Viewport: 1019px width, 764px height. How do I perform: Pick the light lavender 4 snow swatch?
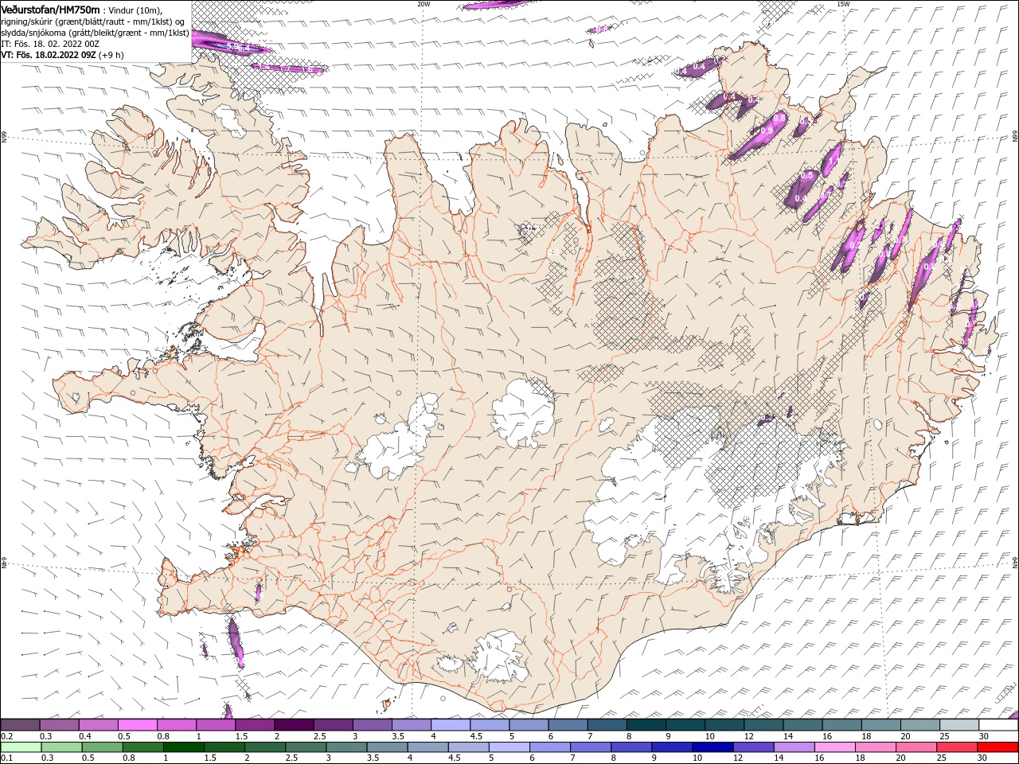450,725
